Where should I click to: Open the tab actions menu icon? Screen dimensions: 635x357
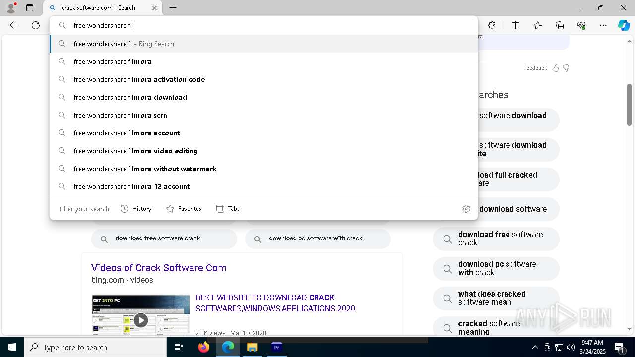tap(30, 8)
